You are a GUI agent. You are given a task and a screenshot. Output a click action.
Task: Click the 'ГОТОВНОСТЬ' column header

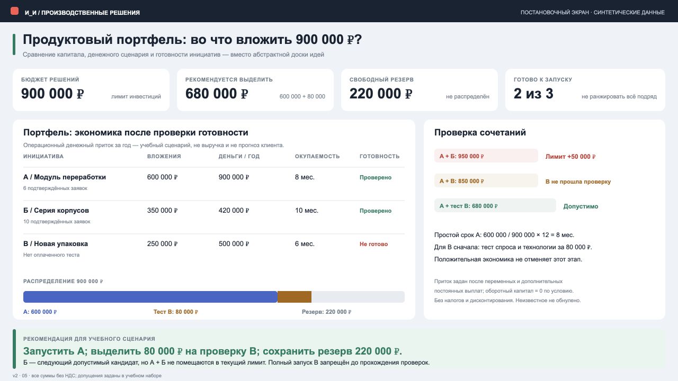(380, 157)
